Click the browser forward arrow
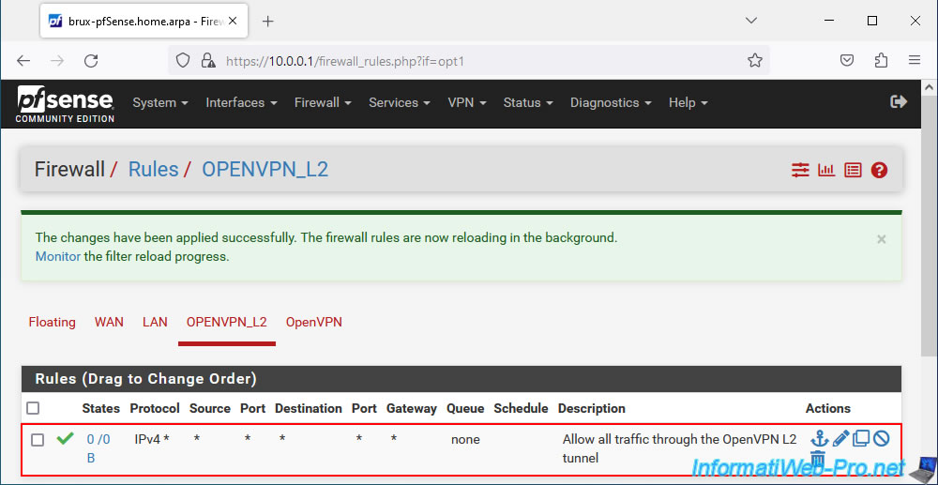The height and width of the screenshot is (485, 938). [x=57, y=60]
